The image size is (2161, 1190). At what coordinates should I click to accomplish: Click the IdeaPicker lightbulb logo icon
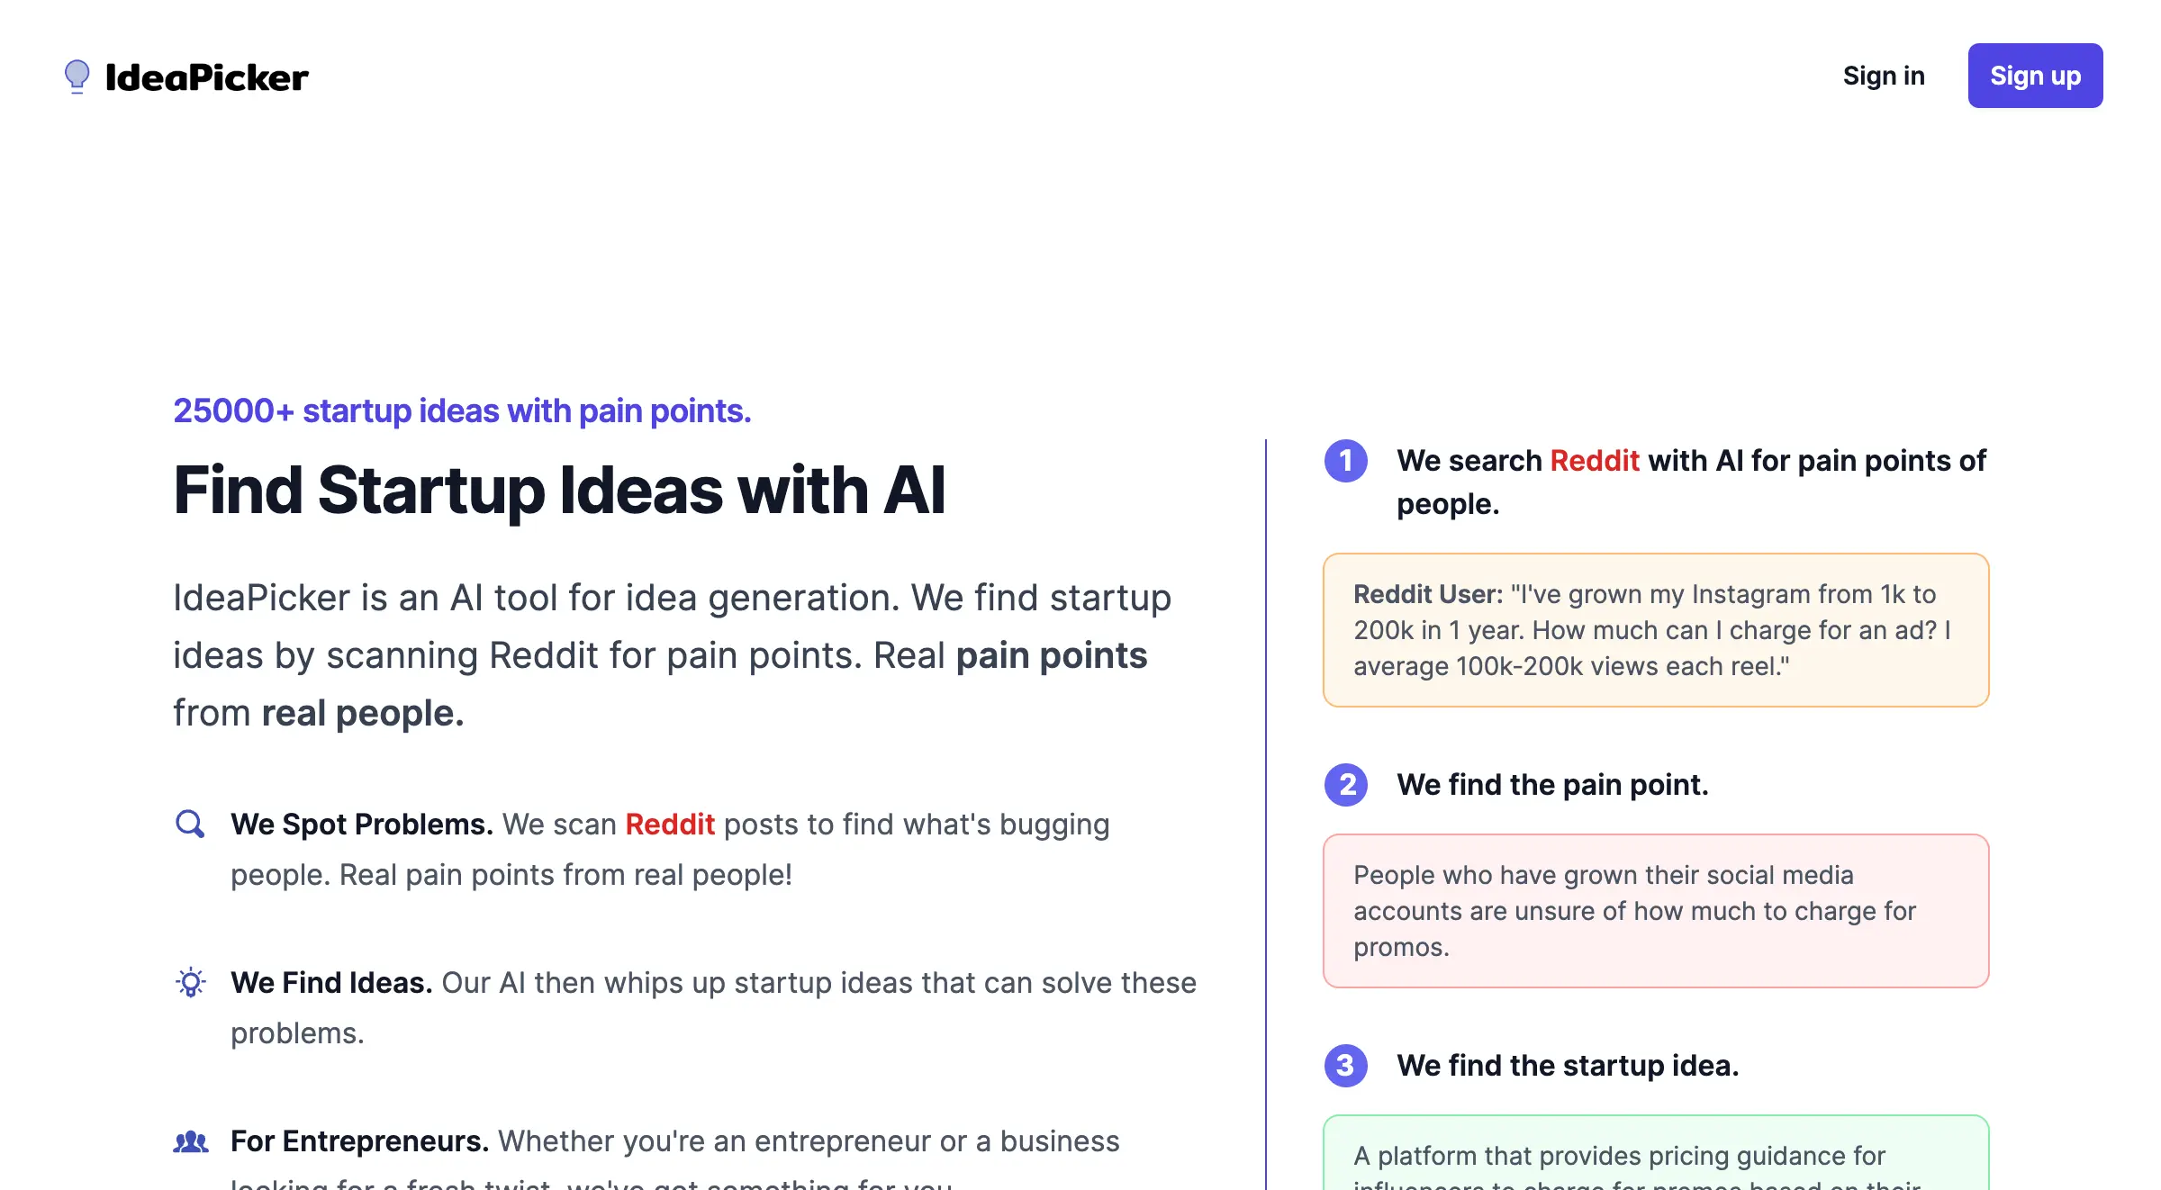(77, 76)
